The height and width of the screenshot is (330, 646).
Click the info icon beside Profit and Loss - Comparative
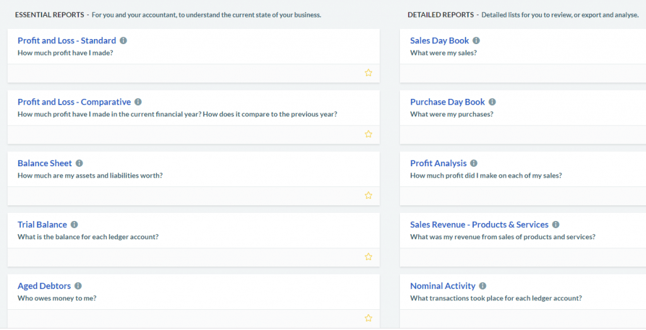pos(138,101)
